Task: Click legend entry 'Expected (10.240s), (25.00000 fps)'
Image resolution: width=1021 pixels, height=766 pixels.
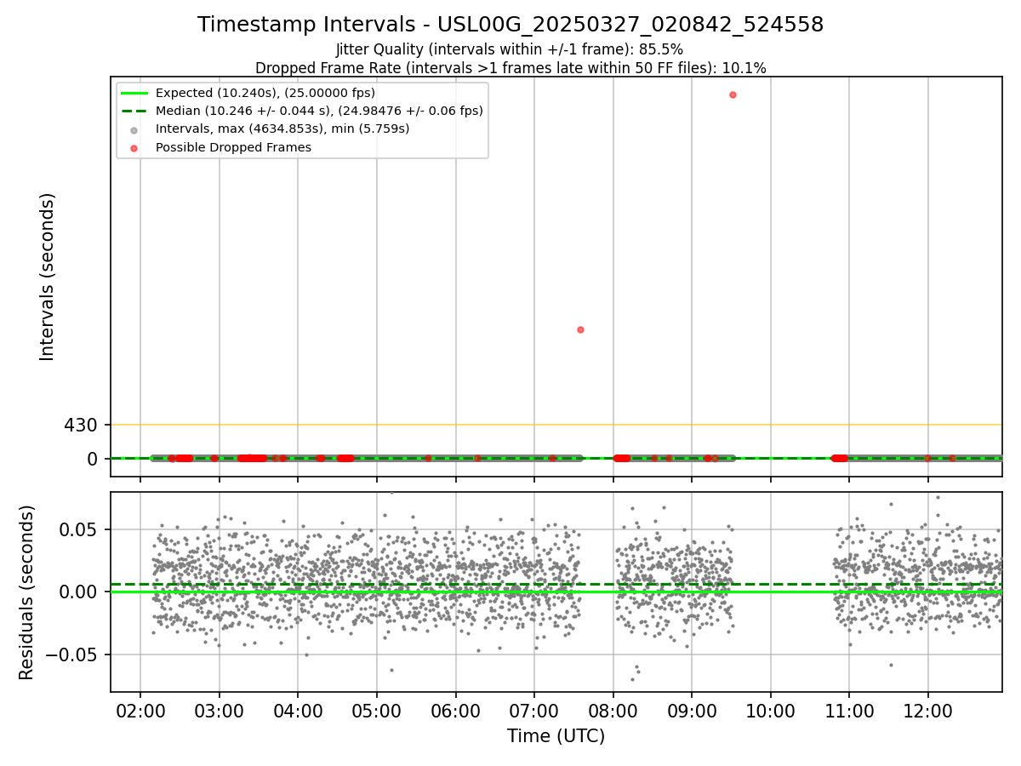Action: point(265,93)
